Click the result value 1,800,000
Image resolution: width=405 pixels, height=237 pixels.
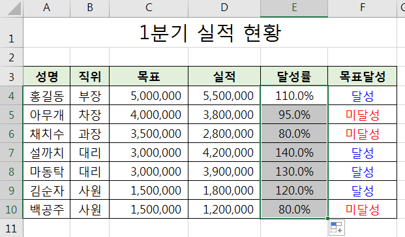(x=224, y=190)
